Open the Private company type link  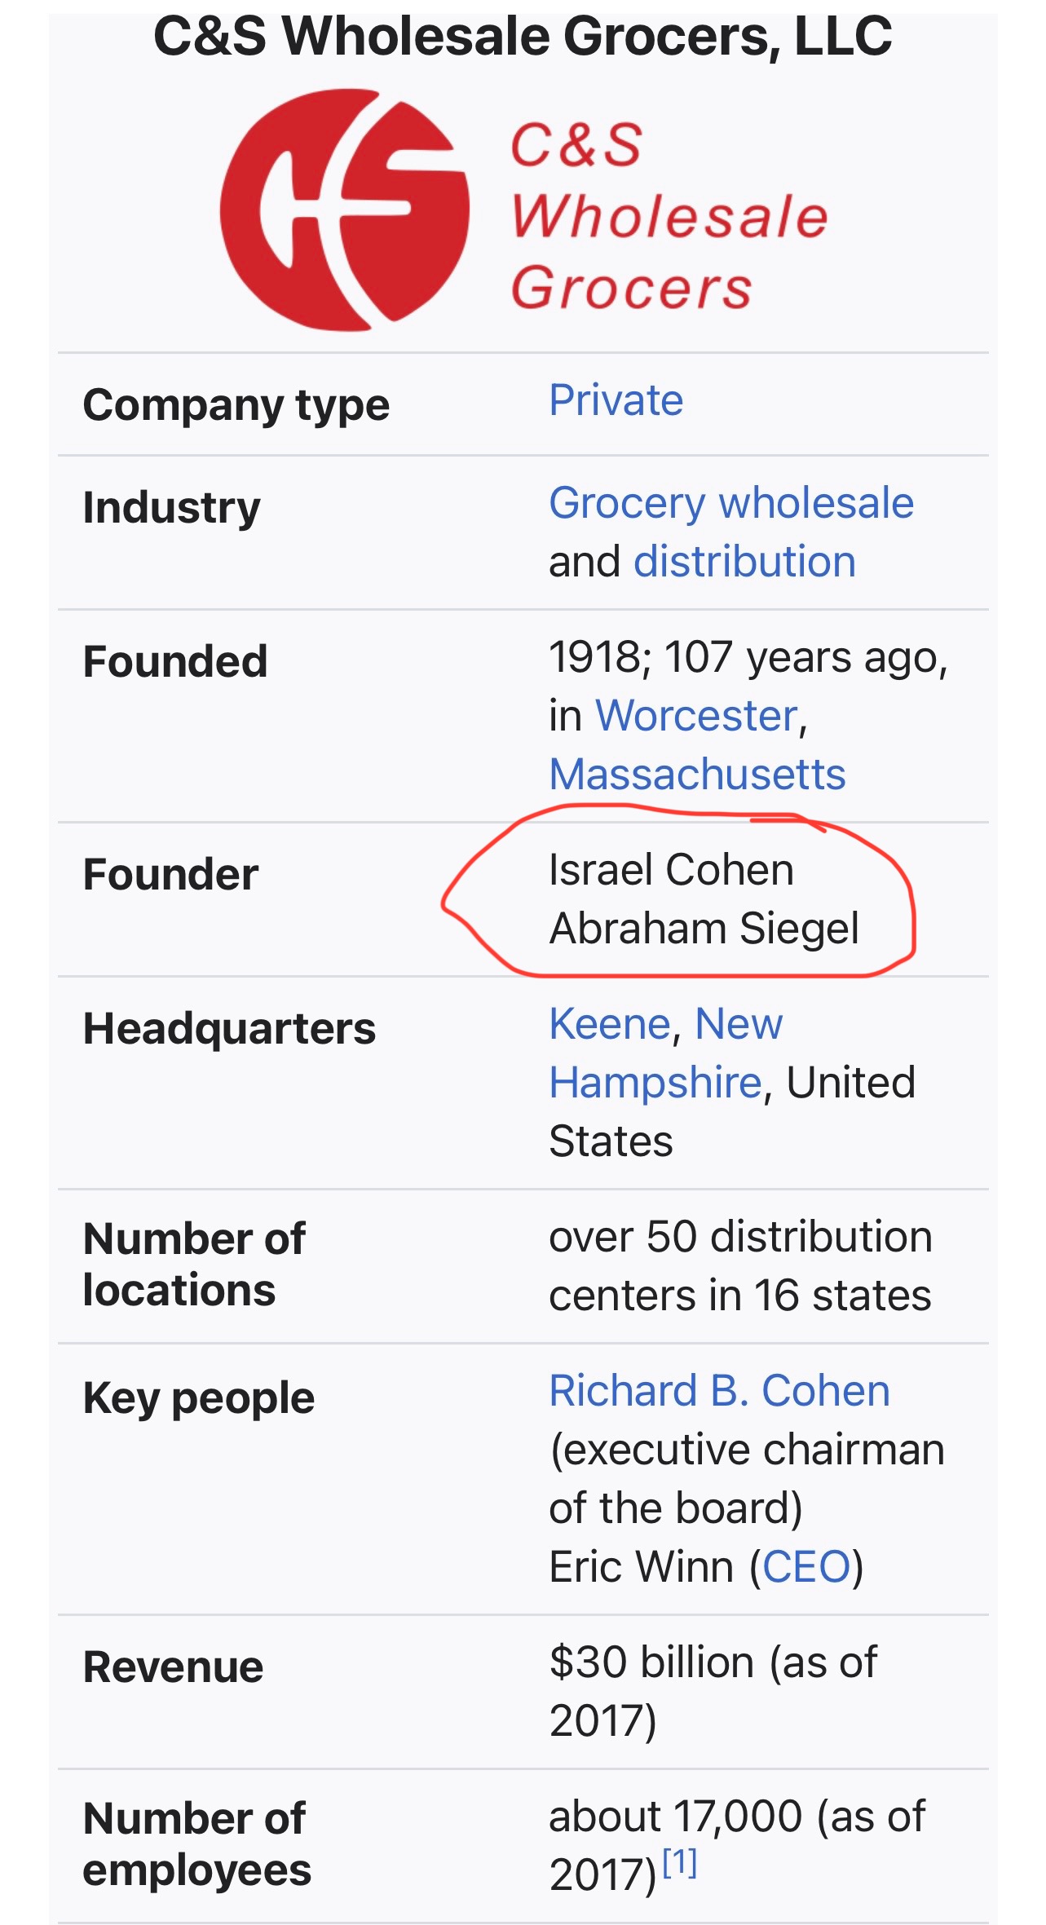pyautogui.click(x=616, y=400)
